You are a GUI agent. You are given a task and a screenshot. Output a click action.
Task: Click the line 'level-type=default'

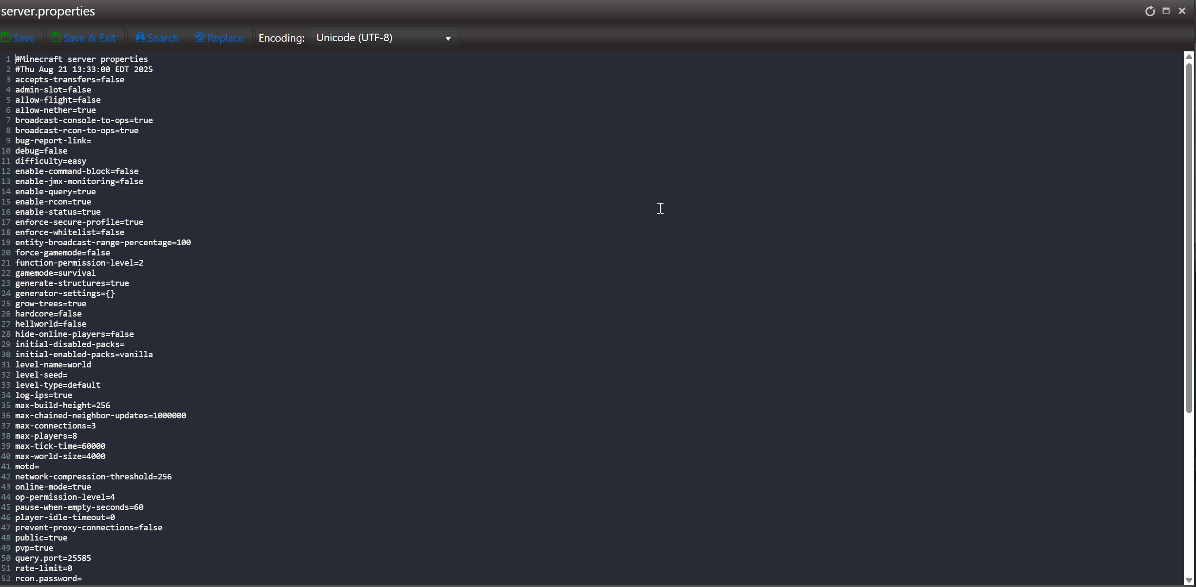click(x=58, y=385)
